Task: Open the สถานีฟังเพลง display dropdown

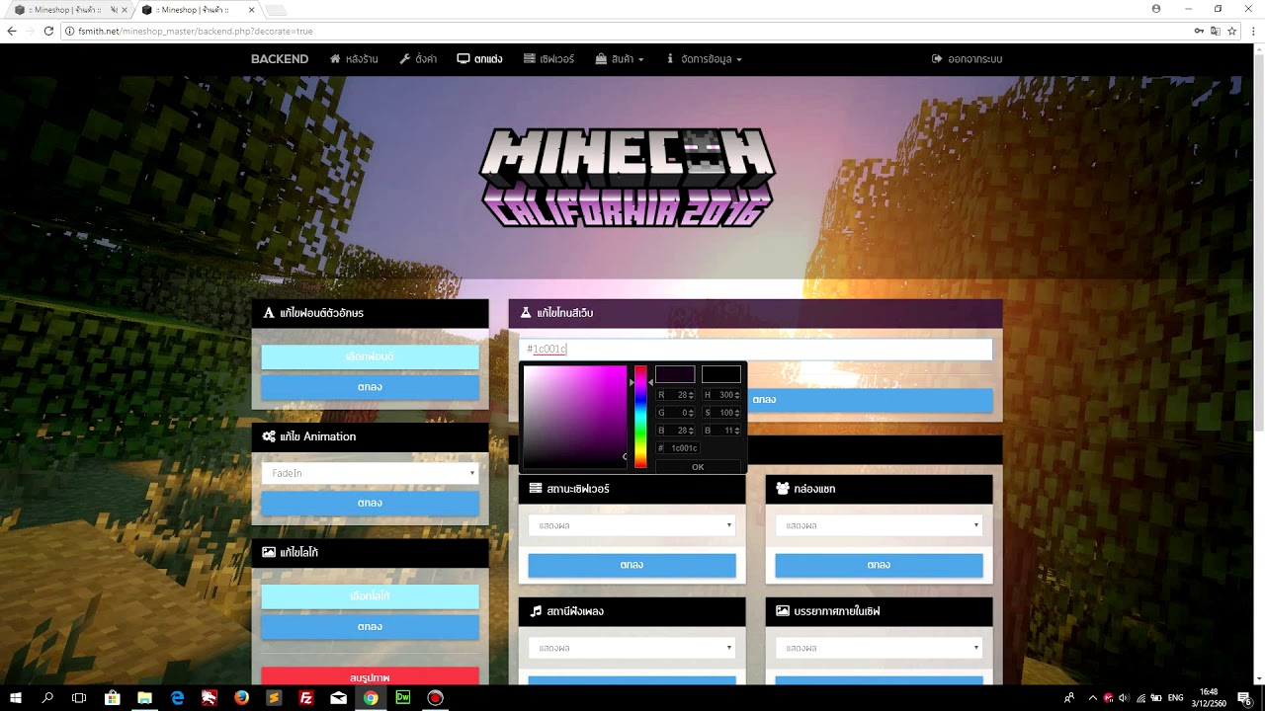Action: click(x=632, y=648)
